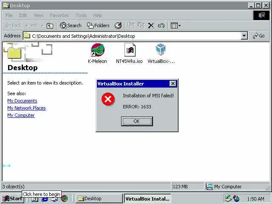Click the Delete X toolbar icon

[x=151, y=25]
